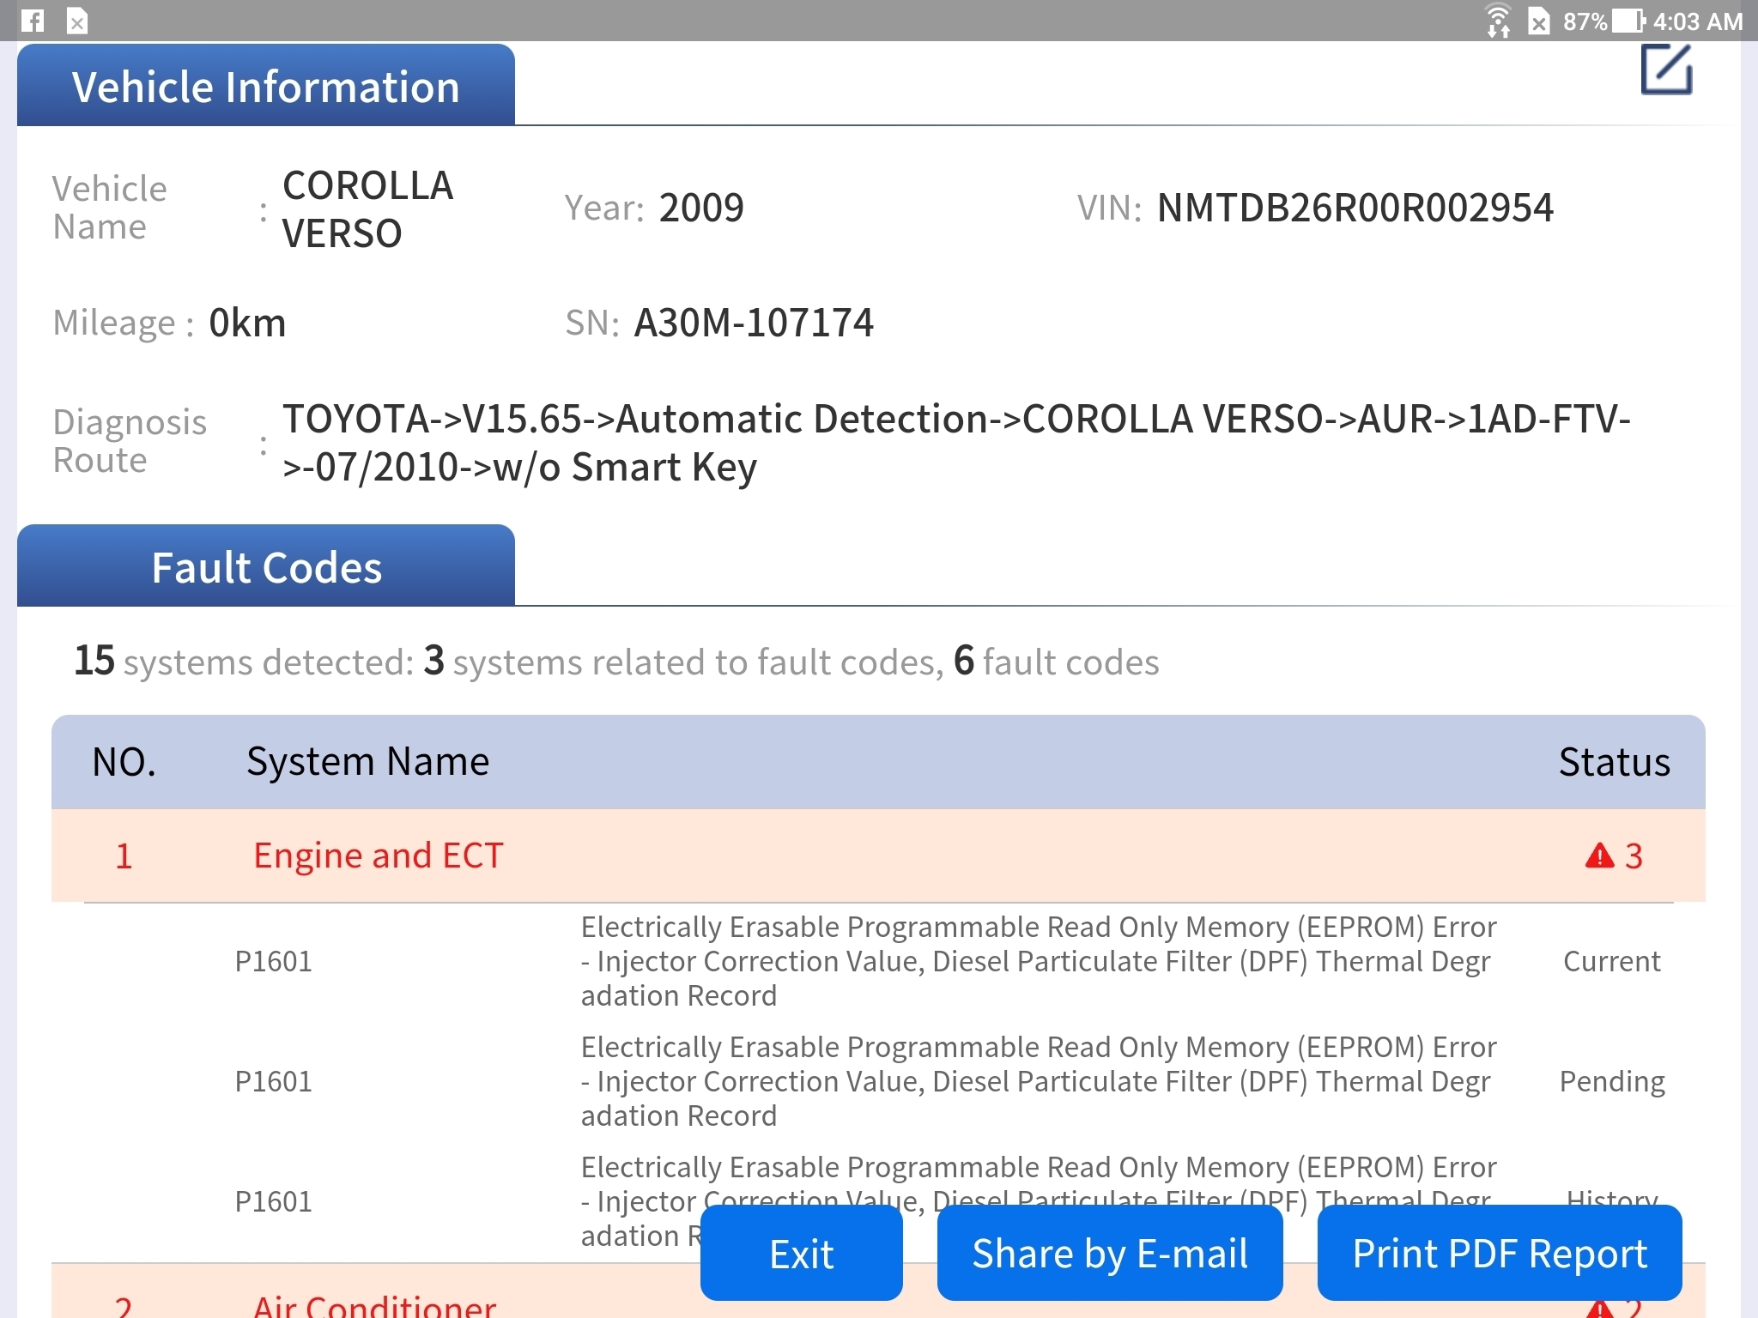Tap the file error notification icon
Viewport: 1758px width, 1318px height.
tap(77, 21)
